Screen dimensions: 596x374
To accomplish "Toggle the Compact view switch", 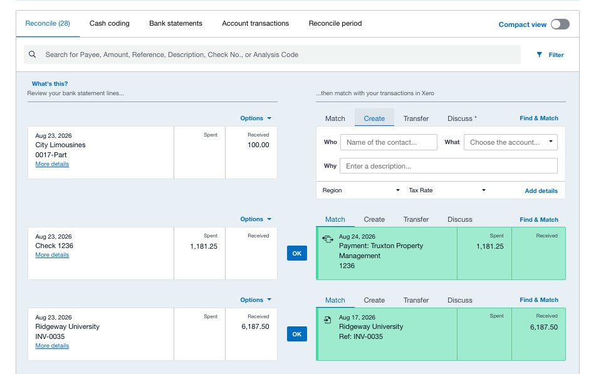I will point(560,24).
